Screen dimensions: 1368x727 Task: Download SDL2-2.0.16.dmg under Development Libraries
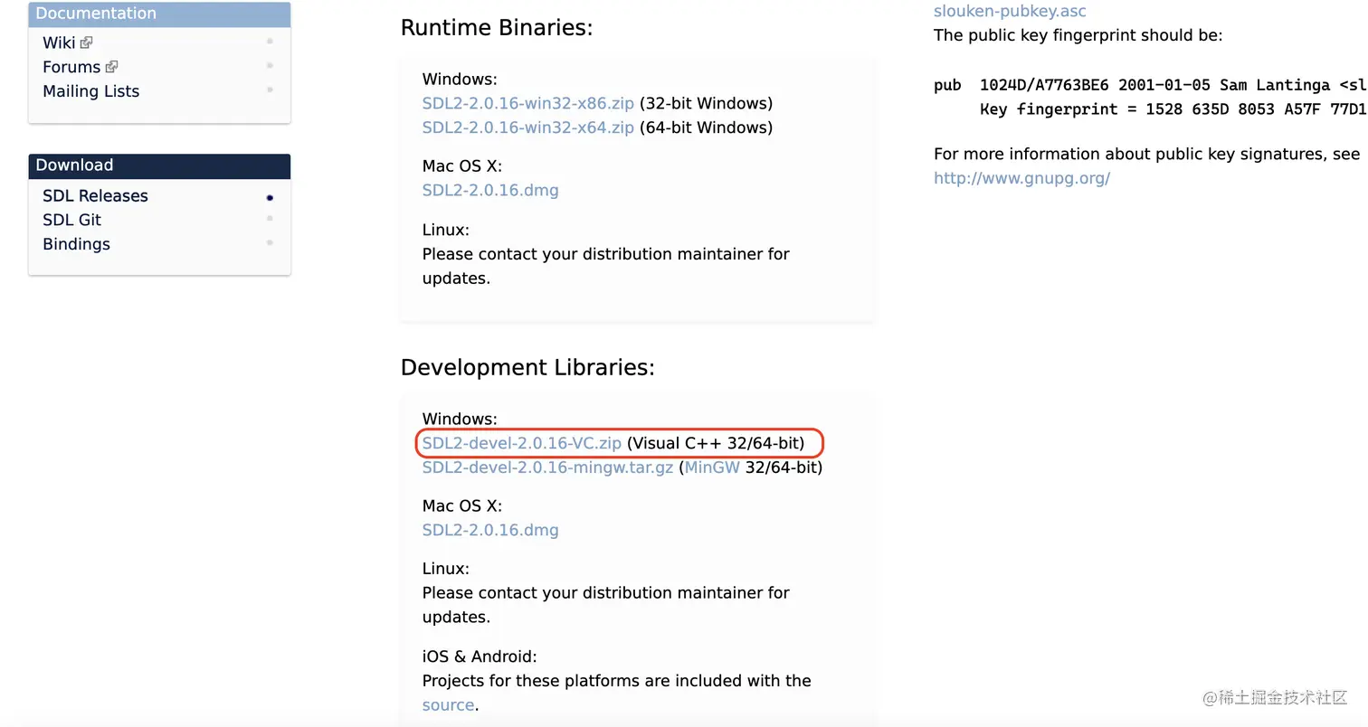(x=490, y=530)
